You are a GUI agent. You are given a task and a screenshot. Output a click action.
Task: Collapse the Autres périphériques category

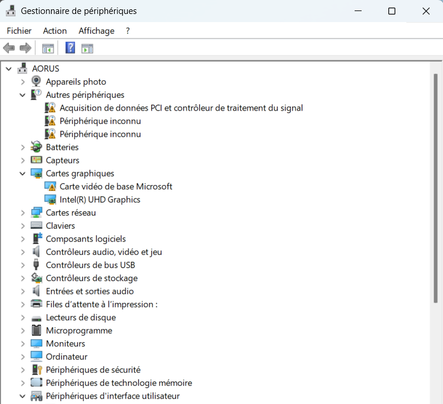pos(23,95)
